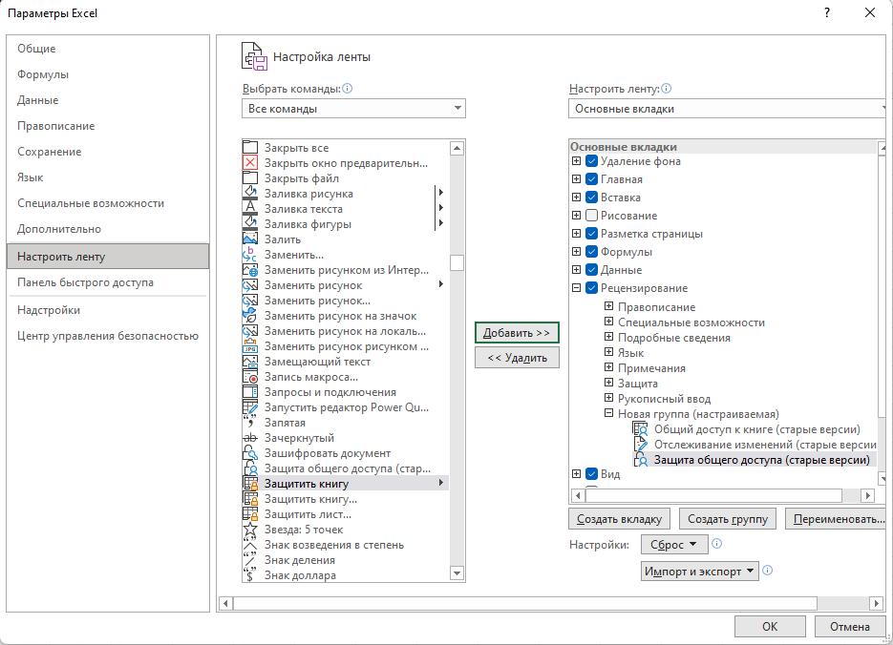Screen dimensions: 893x645
Task: Select the 'Защитить книгу...' command row
Action: click(346, 499)
